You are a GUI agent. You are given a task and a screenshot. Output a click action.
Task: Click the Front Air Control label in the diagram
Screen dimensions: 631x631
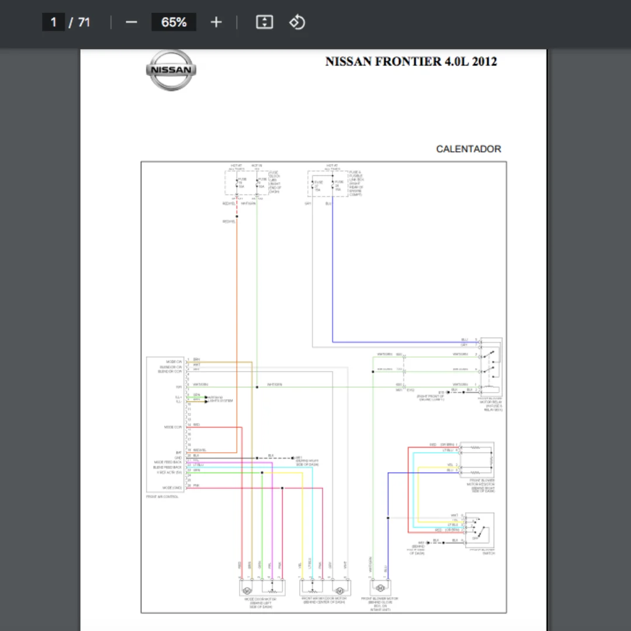(162, 497)
